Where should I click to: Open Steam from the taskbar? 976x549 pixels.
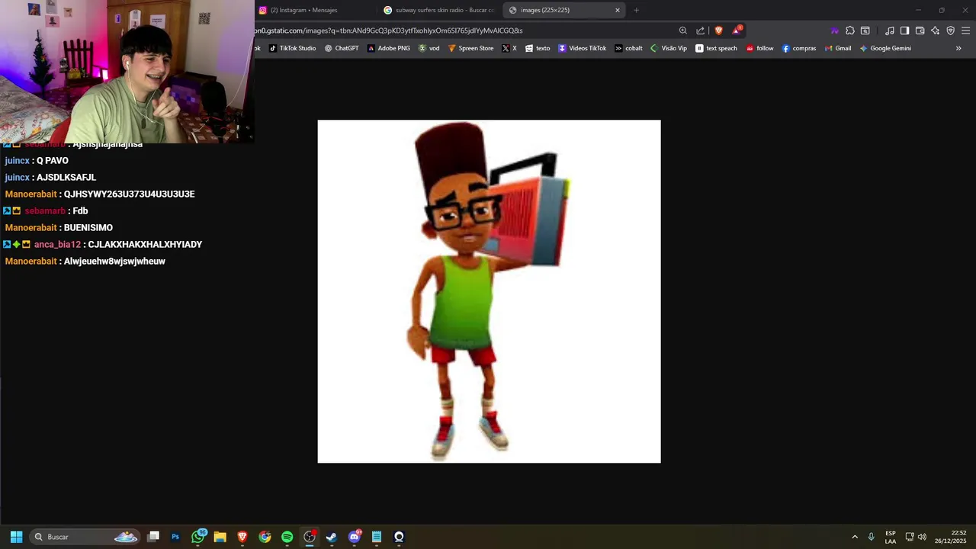pyautogui.click(x=332, y=537)
